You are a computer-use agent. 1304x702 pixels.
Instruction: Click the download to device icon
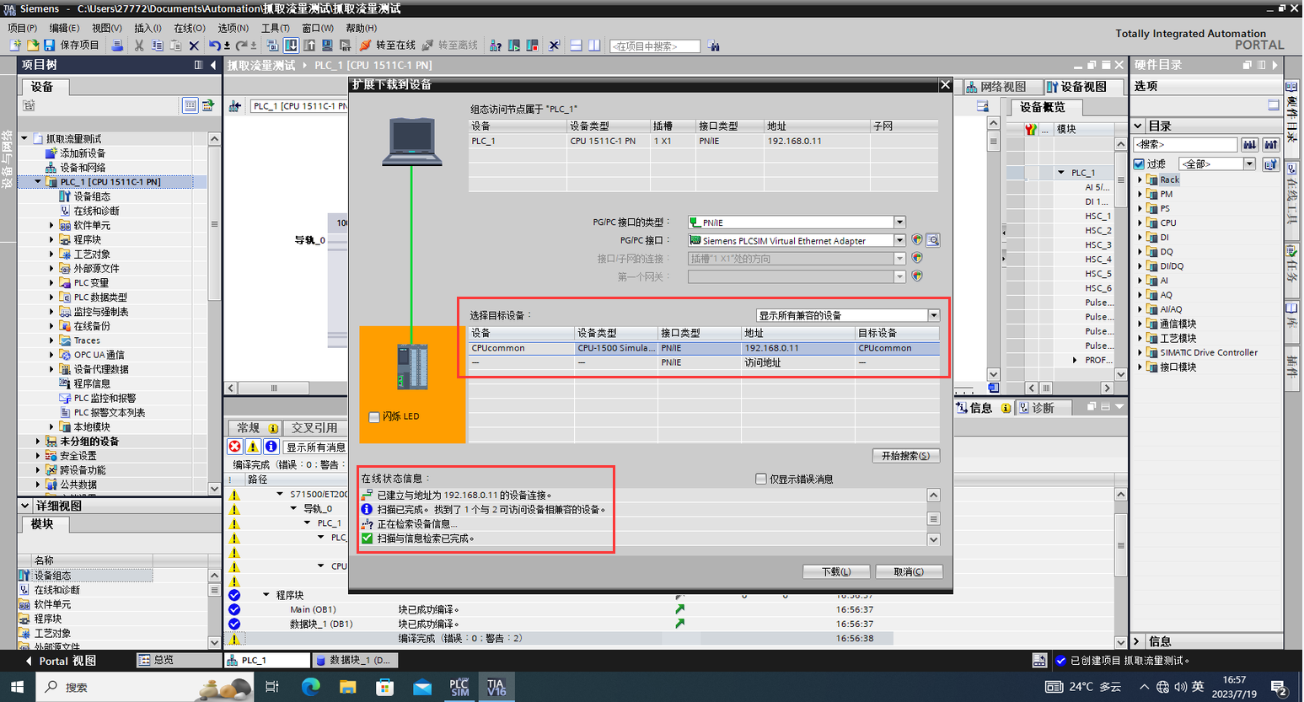(291, 46)
